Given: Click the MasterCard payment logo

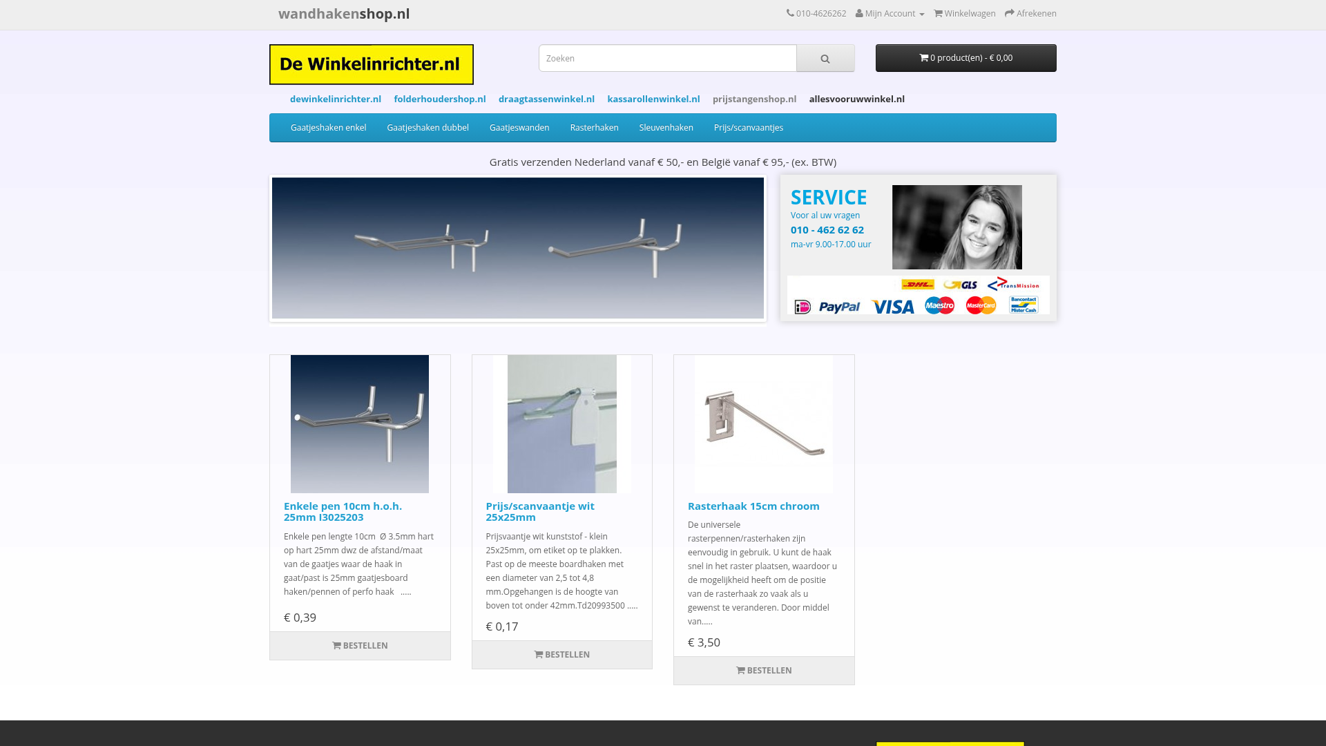Looking at the screenshot, I should (x=981, y=305).
